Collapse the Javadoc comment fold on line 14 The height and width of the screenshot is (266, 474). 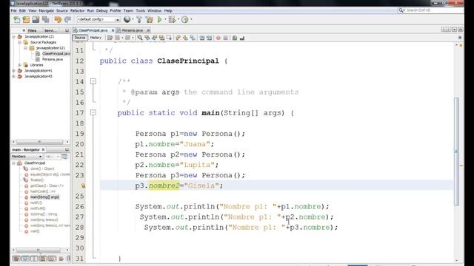93,81
